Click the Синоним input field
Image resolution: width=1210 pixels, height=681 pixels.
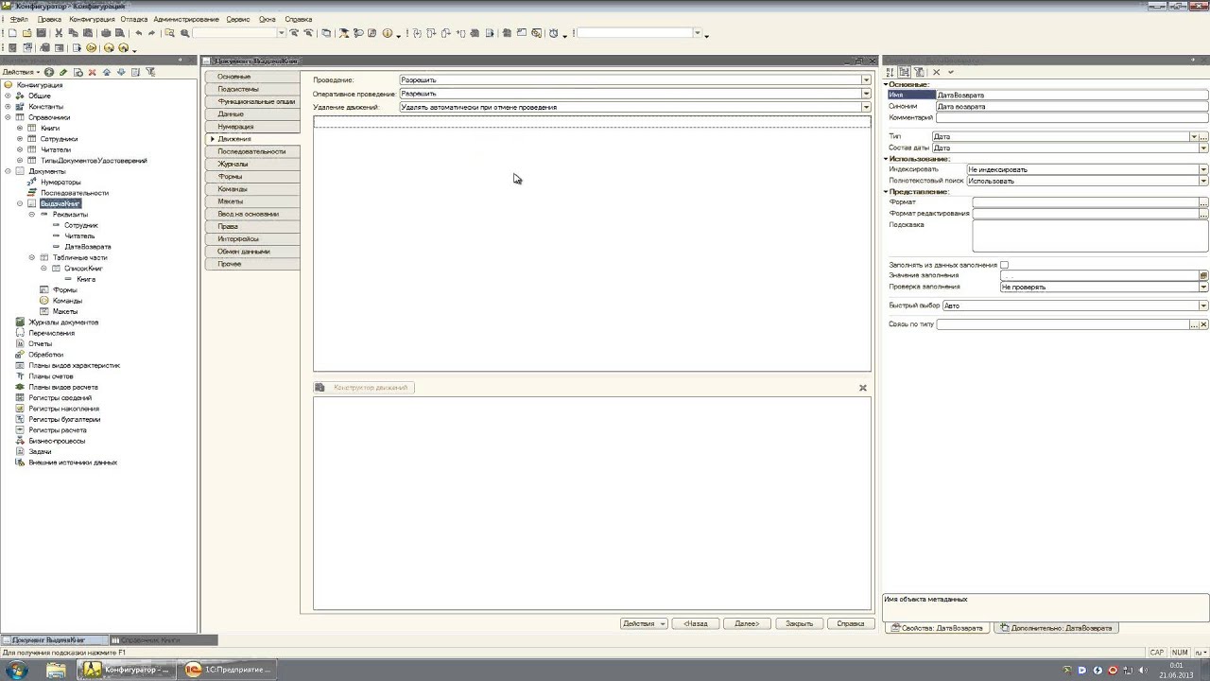1072,106
